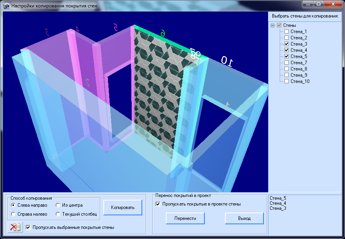Select Стена_7 label in tree
This screenshot has height=239, width=345.
click(299, 63)
